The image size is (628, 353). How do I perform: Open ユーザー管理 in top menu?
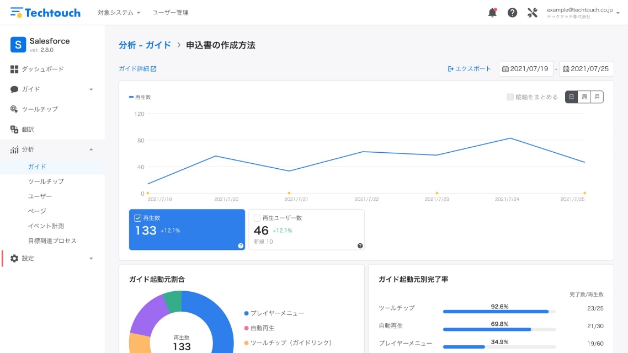pos(170,13)
